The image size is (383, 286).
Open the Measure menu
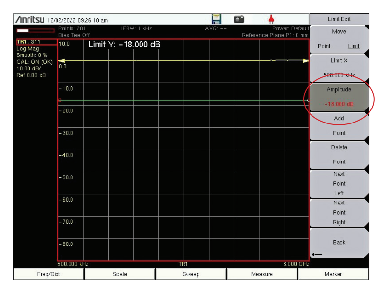click(262, 274)
